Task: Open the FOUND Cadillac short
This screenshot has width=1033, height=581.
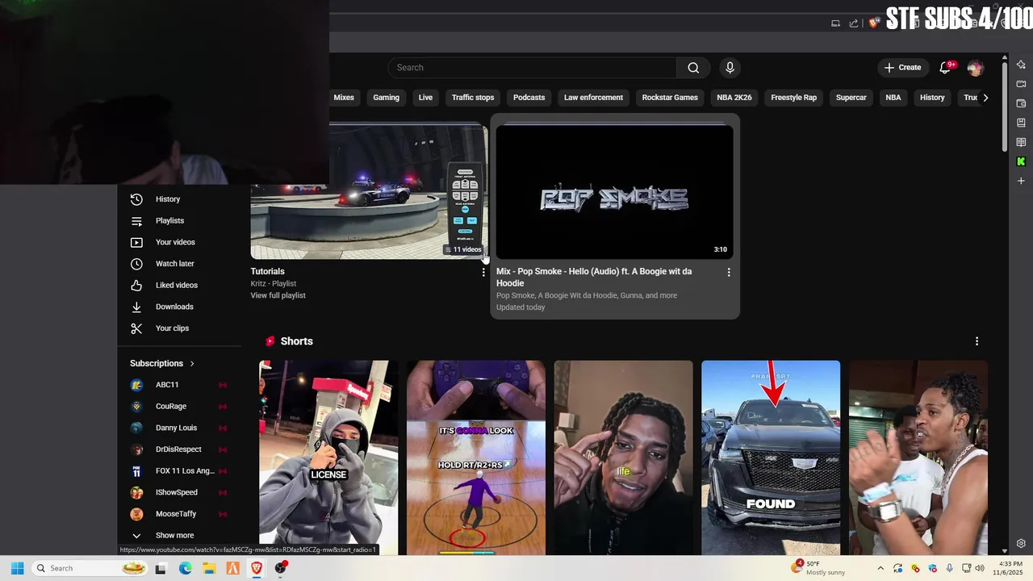Action: pyautogui.click(x=771, y=458)
